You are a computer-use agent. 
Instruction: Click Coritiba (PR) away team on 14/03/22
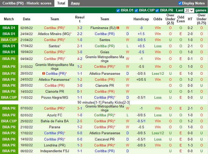pyautogui.click(x=105, y=91)
